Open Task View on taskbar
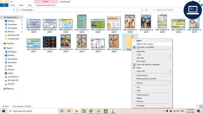This screenshot has height=114, width=203. point(69,111)
